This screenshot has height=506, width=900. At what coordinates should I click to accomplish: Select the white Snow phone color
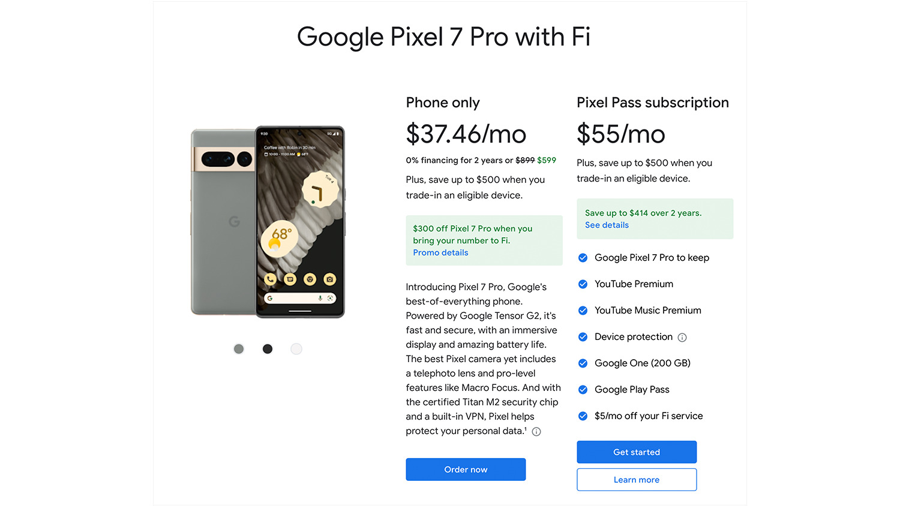296,349
